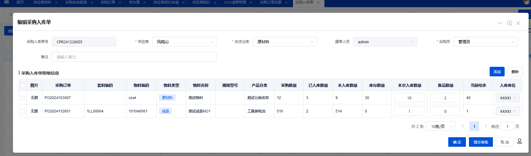This screenshot has height=156, width=531.
Task: Click the user avatar in the top bar
Action: click(527, 2)
